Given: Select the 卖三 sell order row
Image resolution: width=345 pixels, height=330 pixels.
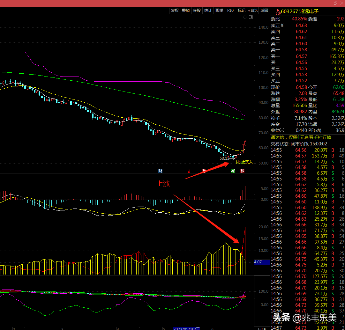Looking at the screenshot, I should point(307,38).
